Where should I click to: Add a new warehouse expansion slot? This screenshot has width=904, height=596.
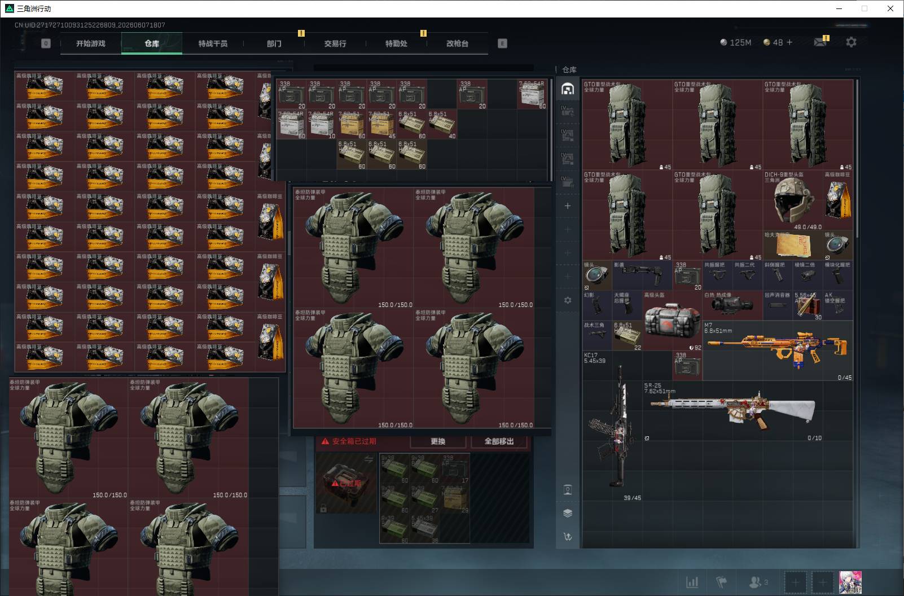click(x=568, y=206)
